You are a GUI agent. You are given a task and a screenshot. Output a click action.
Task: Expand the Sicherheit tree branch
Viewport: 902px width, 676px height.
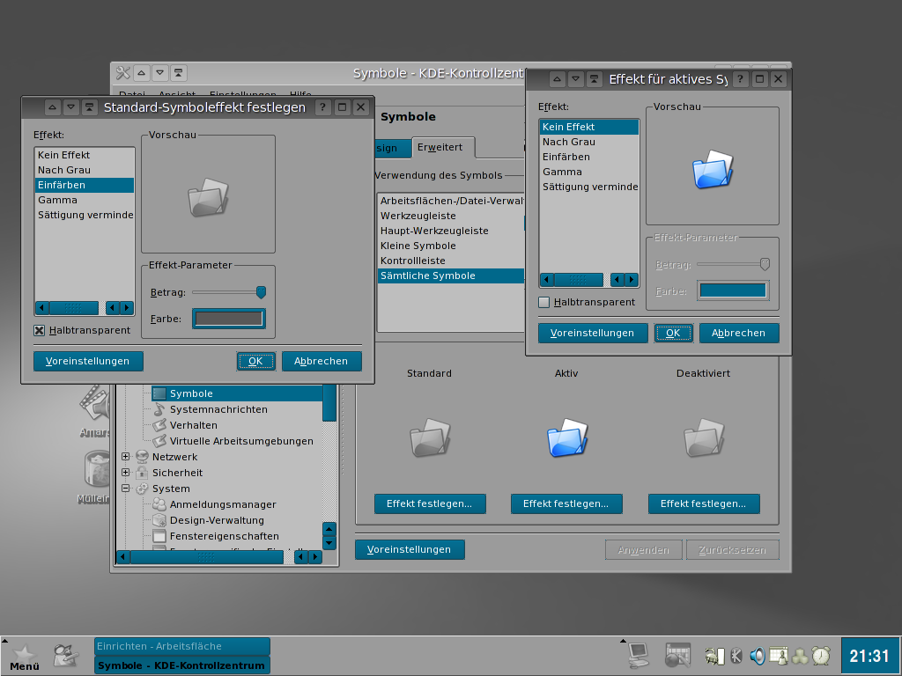pos(125,473)
